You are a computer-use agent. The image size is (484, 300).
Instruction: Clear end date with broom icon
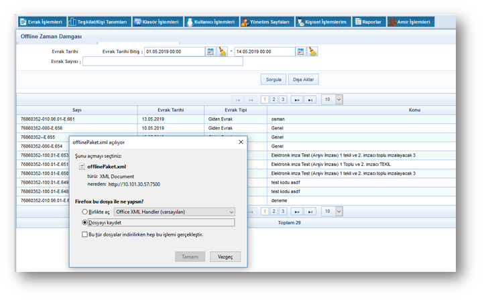point(312,52)
